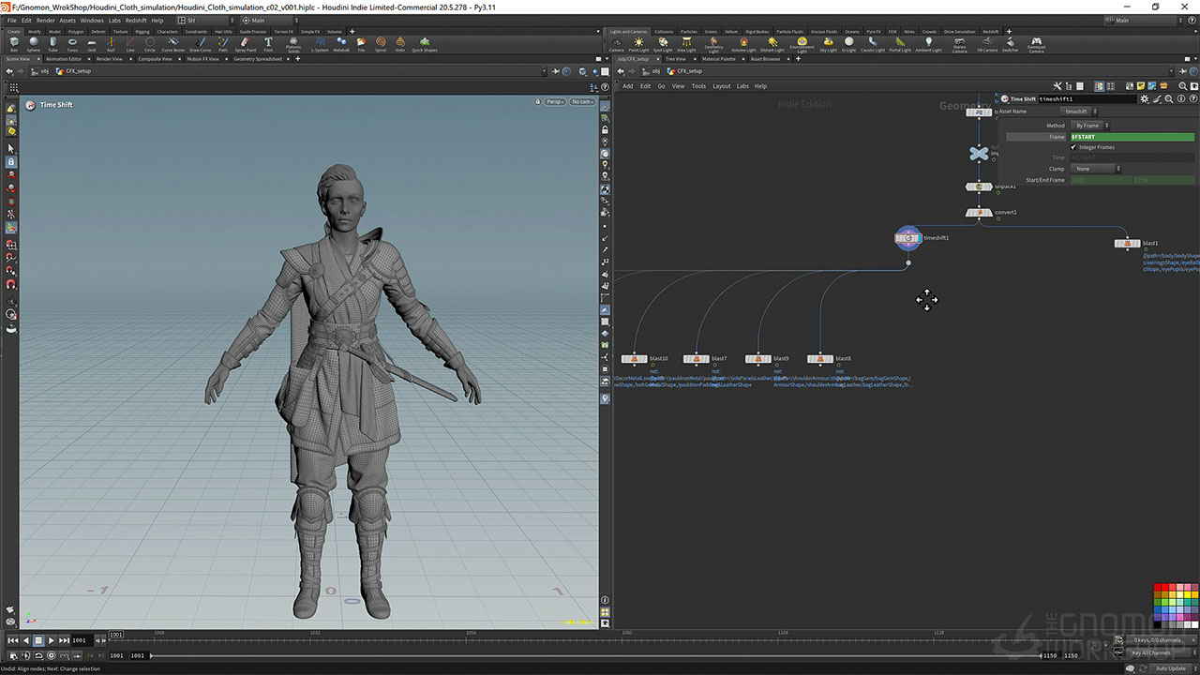Click the timeshift1 node icon
The width and height of the screenshot is (1200, 675).
click(x=907, y=238)
